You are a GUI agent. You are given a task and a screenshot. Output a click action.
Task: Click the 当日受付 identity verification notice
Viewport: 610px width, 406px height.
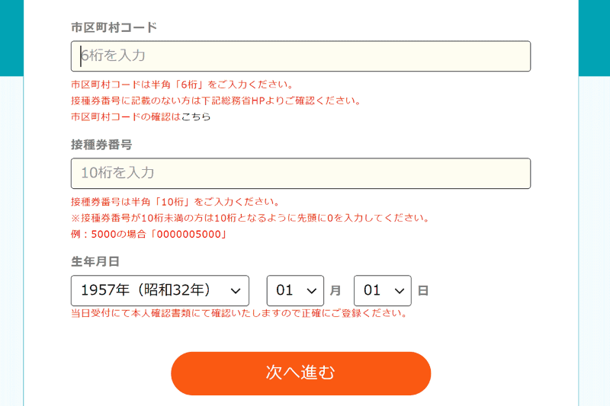click(239, 313)
